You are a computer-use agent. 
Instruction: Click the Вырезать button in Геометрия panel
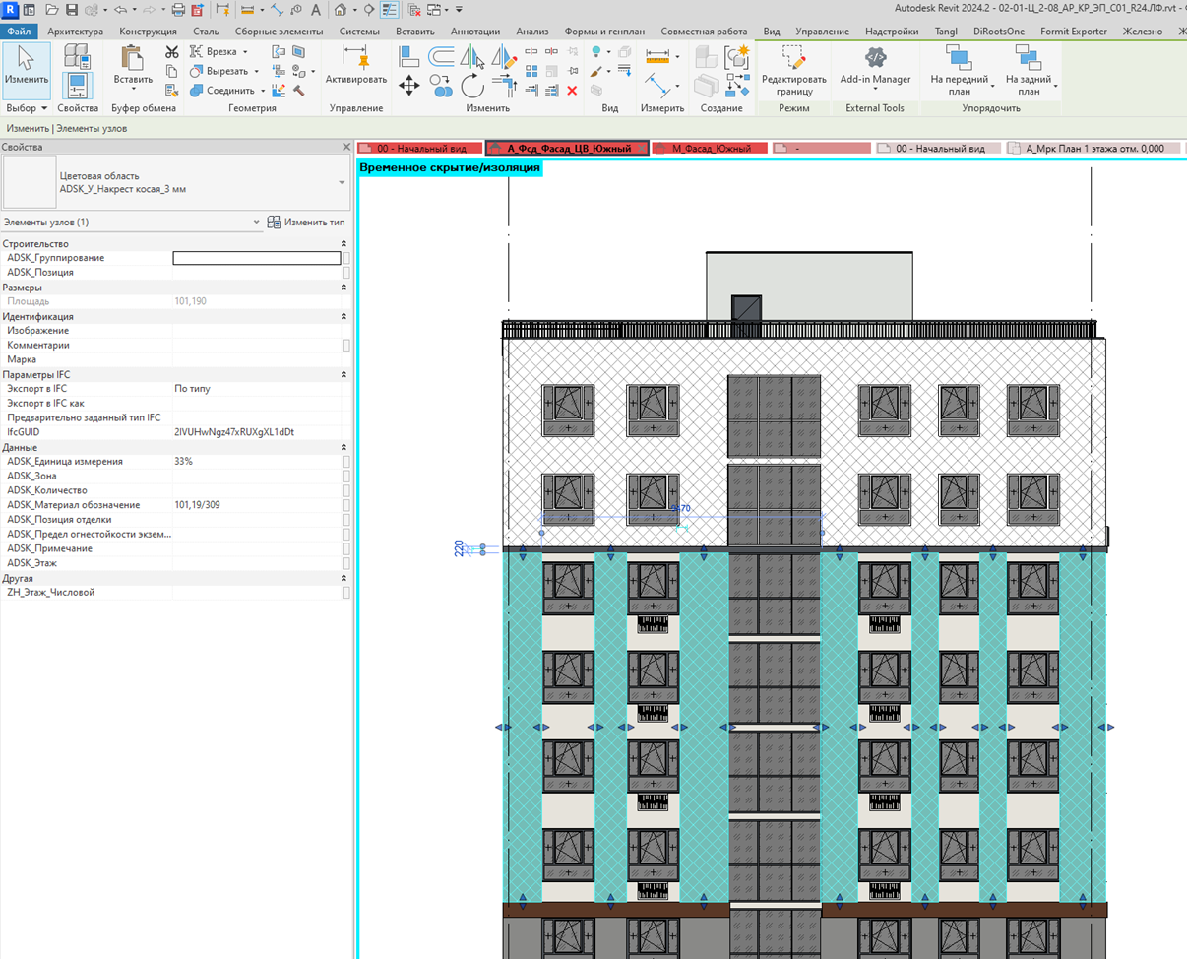point(224,71)
